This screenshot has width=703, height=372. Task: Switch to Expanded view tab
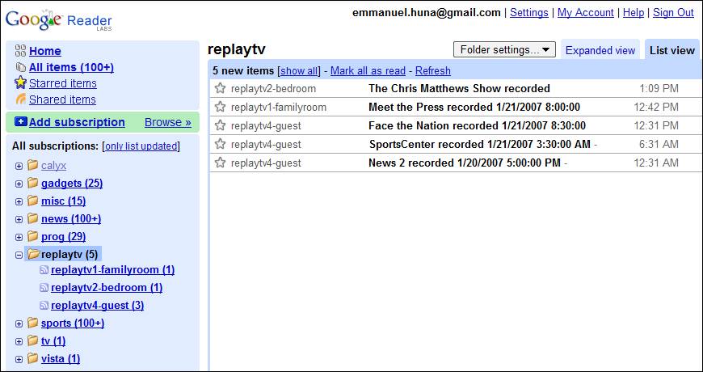[600, 50]
